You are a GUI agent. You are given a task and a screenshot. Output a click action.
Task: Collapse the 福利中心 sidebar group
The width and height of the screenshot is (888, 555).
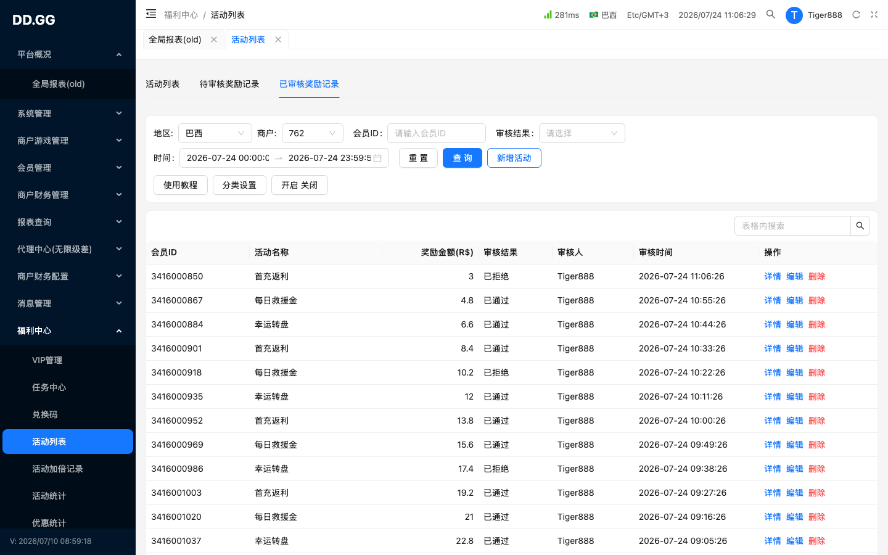(68, 331)
